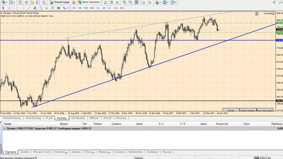
Task: Select the Text tool marked A
Action: point(46,8)
